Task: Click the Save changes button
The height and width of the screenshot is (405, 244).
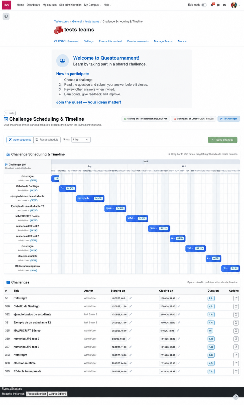Action: 223,140
